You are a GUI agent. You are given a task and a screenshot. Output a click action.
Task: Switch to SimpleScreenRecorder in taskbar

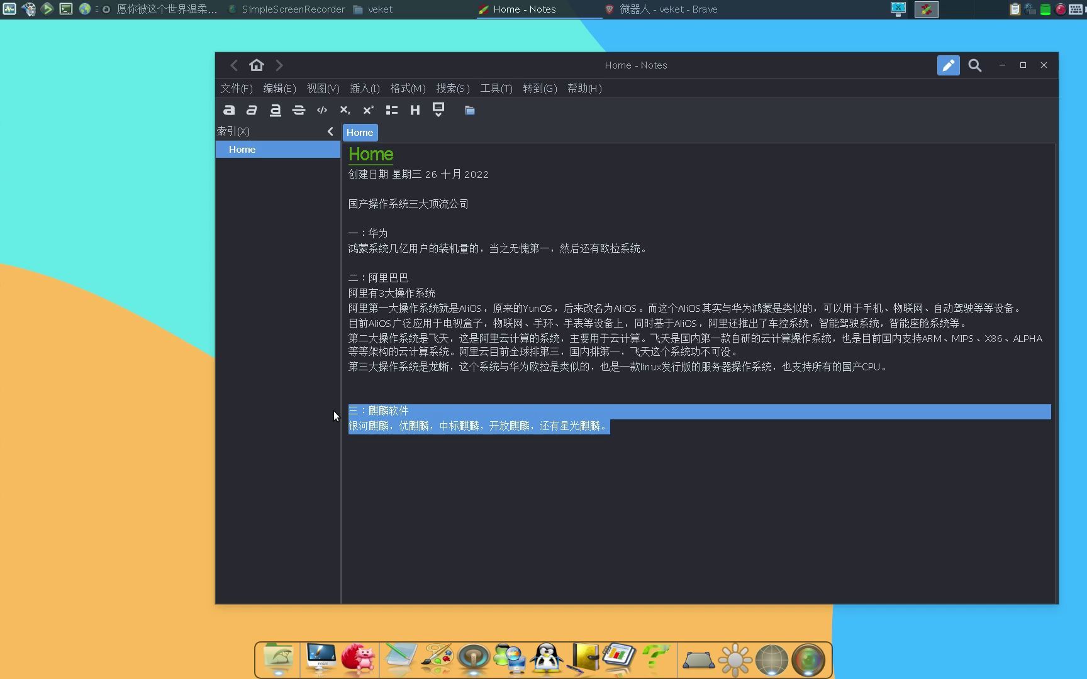pos(286,9)
